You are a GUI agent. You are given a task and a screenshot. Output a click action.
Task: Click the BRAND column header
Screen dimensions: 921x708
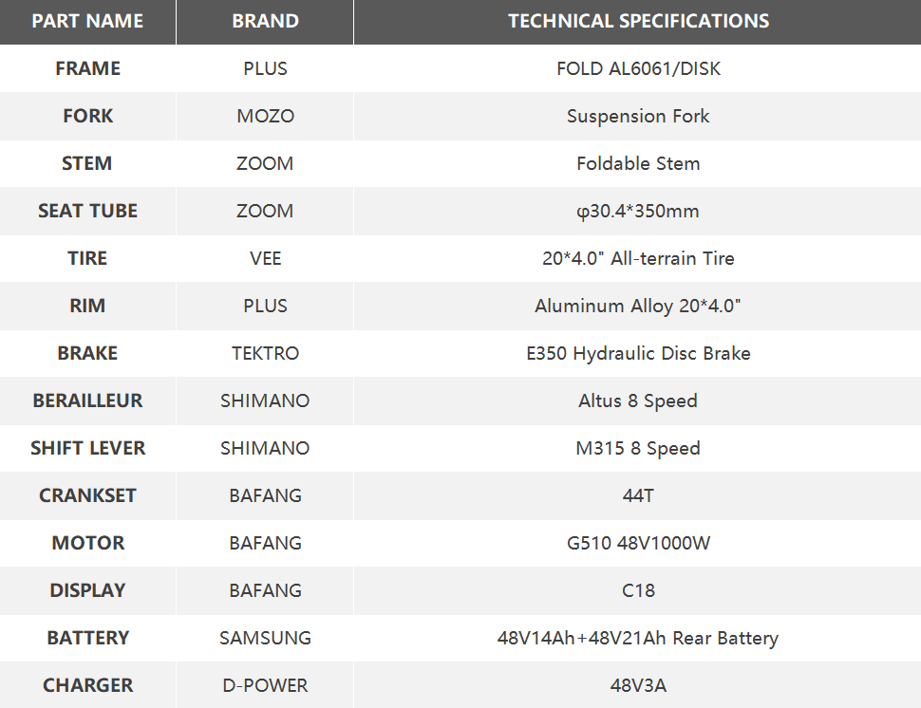pyautogui.click(x=265, y=21)
